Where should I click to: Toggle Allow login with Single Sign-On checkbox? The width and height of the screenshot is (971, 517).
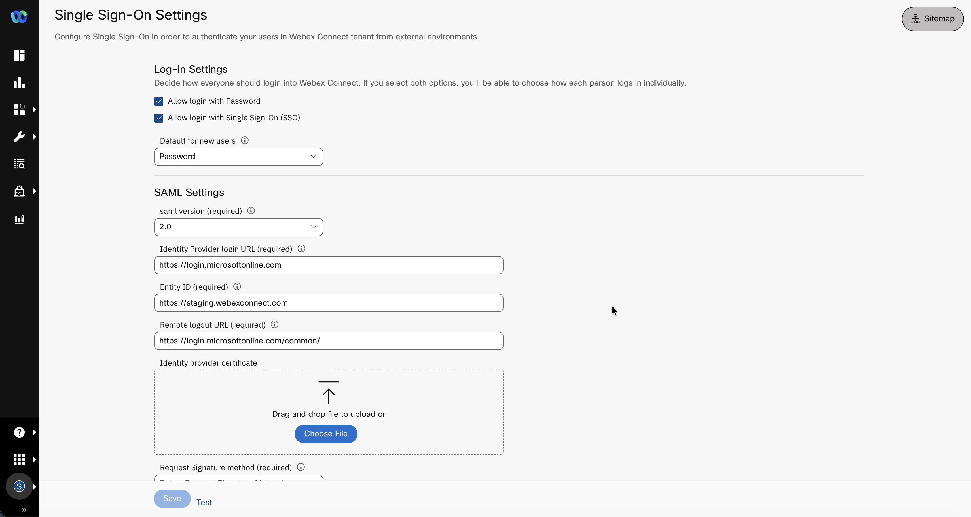tap(159, 118)
